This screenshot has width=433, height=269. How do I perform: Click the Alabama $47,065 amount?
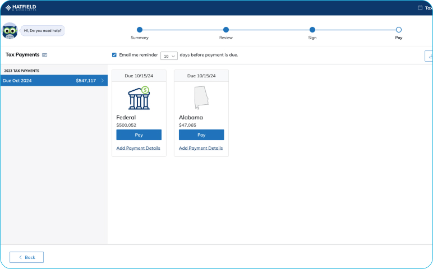pos(187,125)
